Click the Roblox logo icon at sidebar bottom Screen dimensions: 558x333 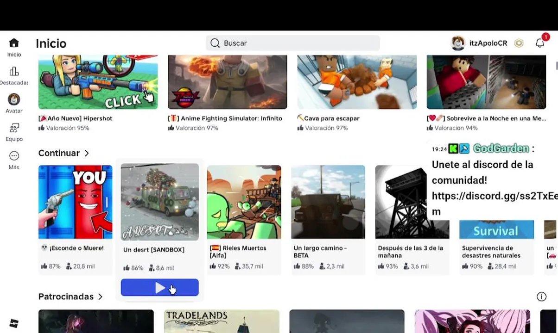pyautogui.click(x=14, y=323)
